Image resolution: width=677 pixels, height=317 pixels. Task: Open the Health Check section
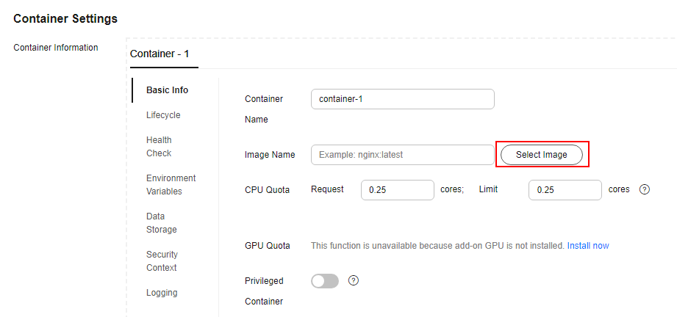click(159, 147)
